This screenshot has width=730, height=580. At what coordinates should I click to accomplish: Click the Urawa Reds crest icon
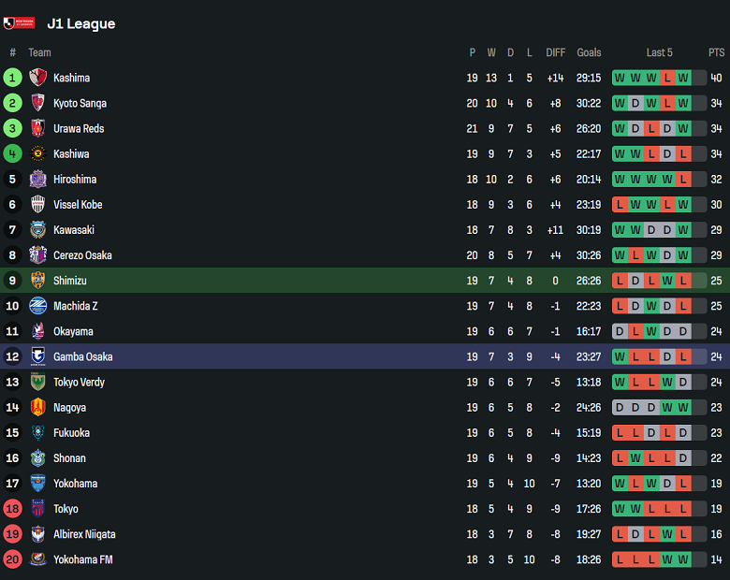[38, 128]
